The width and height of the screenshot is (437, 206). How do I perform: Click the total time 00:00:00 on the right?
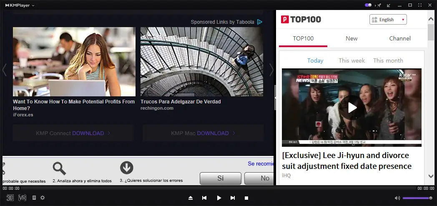[x=426, y=188]
